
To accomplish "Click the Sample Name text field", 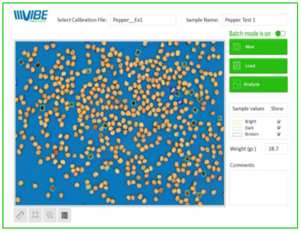I will 254,20.
